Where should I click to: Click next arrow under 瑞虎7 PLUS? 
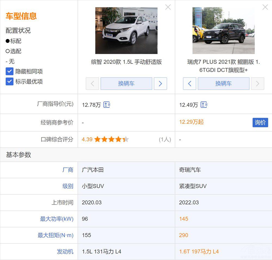(x=257, y=84)
